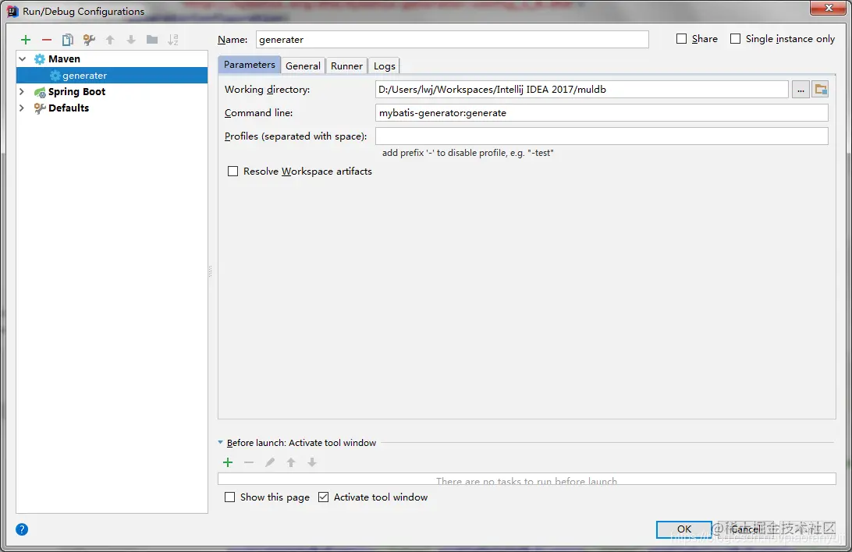Open the Runner tab

tap(346, 65)
